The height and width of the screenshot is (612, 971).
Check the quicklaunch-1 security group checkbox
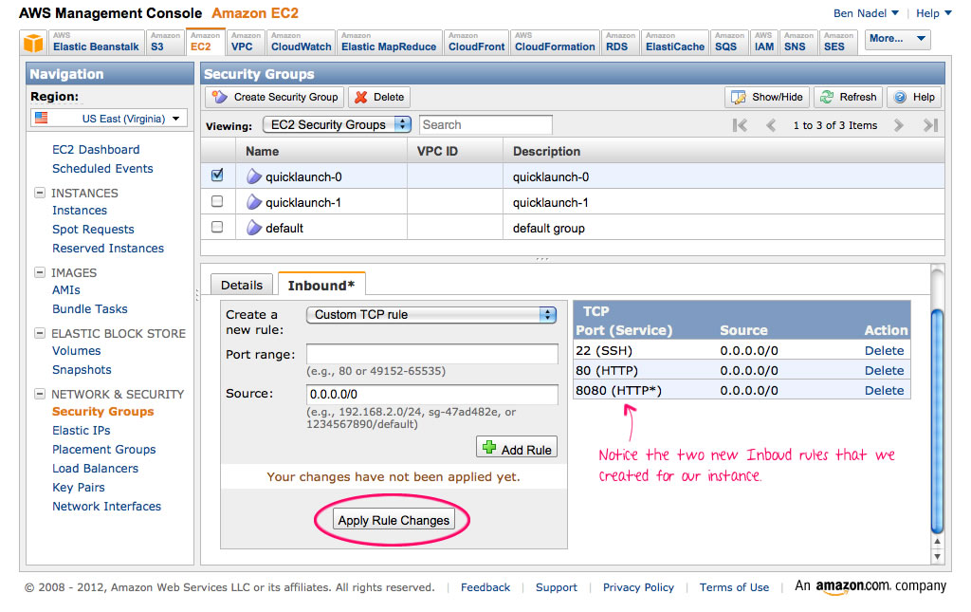[x=217, y=201]
